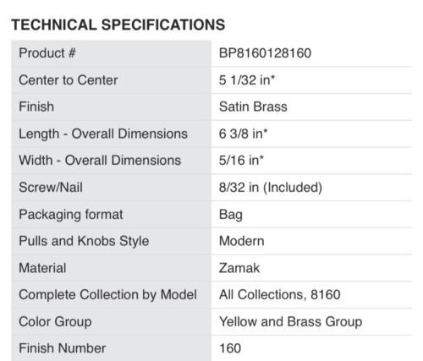Select the 5 1/32 in value
Viewport: 423px width, 361px height.
247,80
